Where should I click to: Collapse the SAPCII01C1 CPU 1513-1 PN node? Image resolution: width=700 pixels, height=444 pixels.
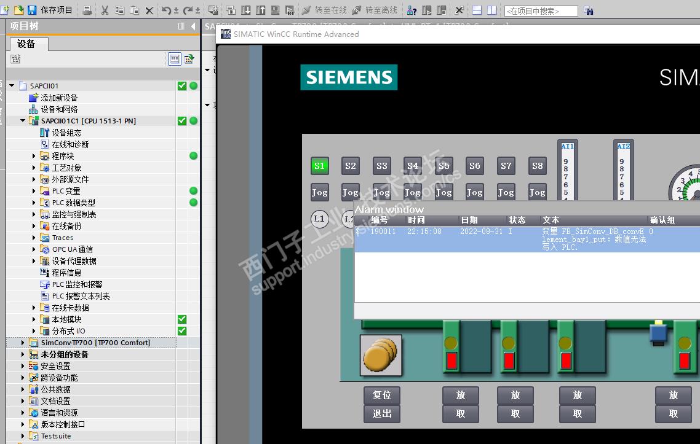coord(23,121)
